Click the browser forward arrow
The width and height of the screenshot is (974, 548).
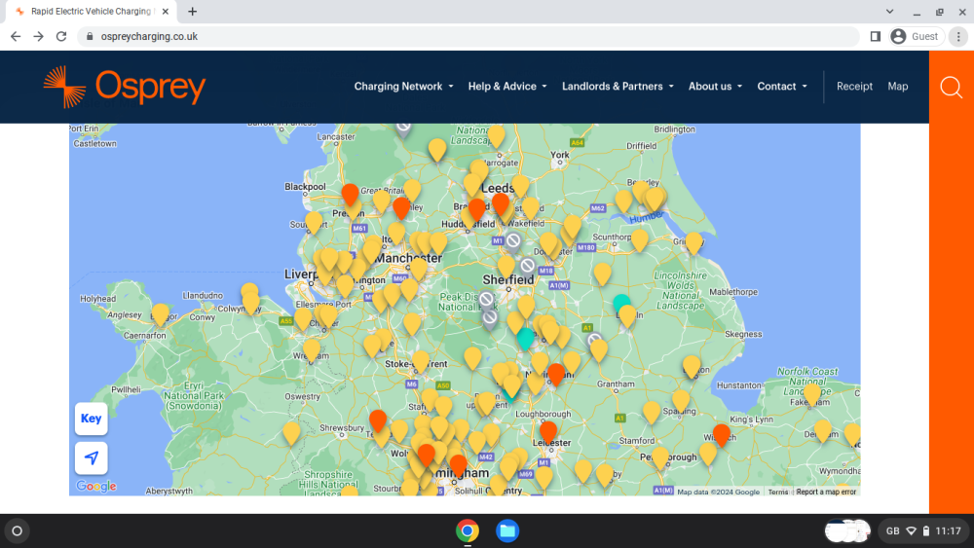tap(39, 37)
